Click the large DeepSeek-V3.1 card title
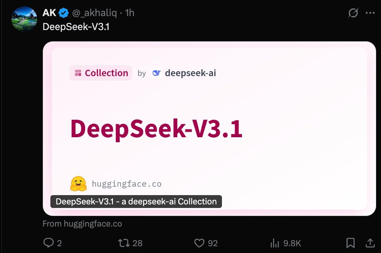Image resolution: width=381 pixels, height=253 pixels. (x=156, y=128)
